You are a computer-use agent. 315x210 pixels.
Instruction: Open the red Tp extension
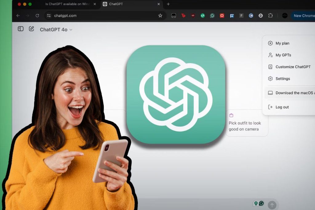(183, 15)
